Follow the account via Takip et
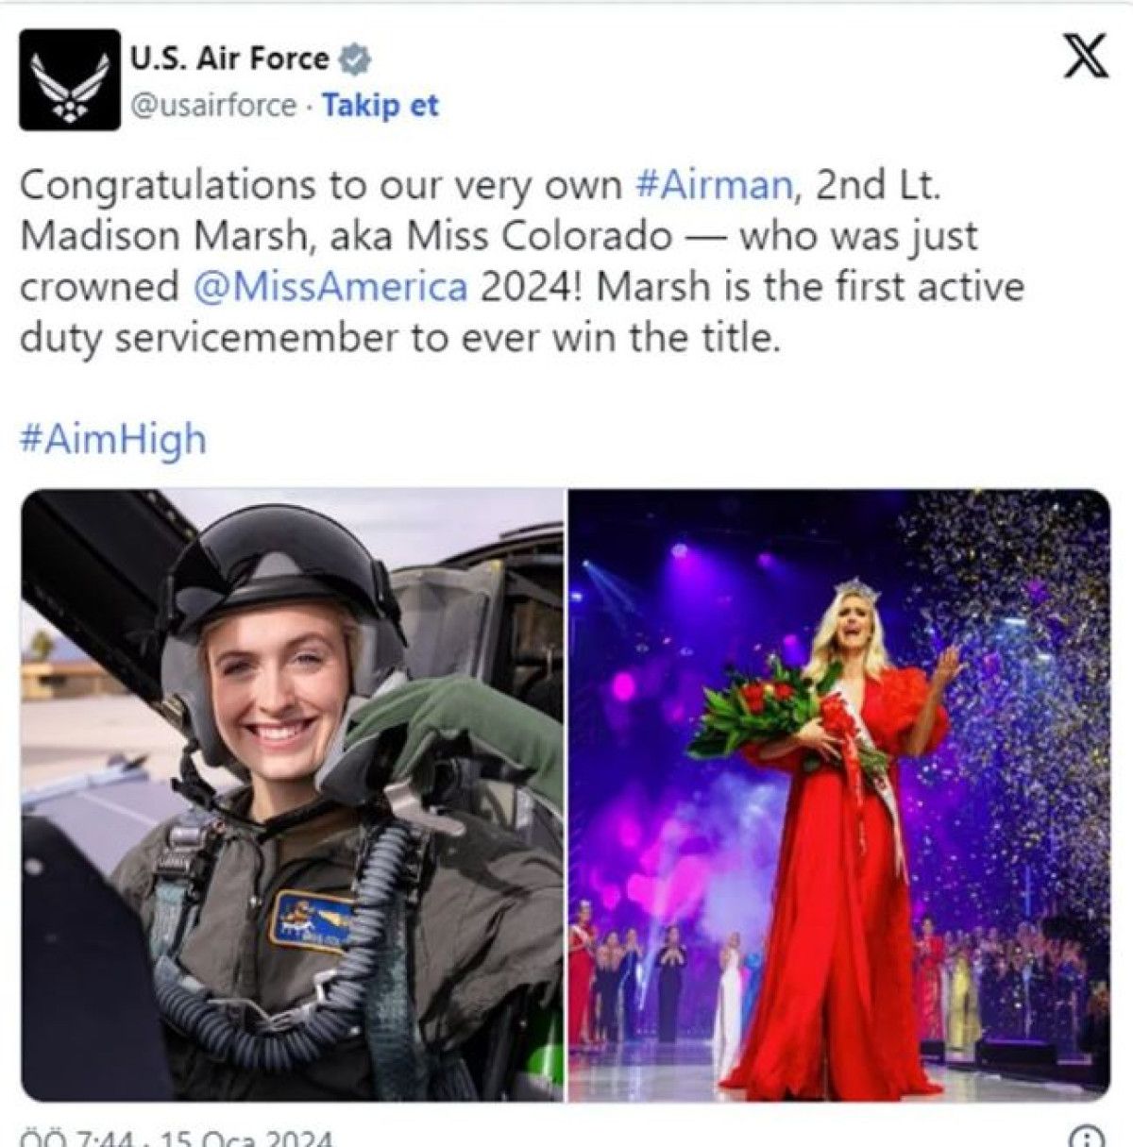Image resolution: width=1133 pixels, height=1147 pixels. [380, 106]
